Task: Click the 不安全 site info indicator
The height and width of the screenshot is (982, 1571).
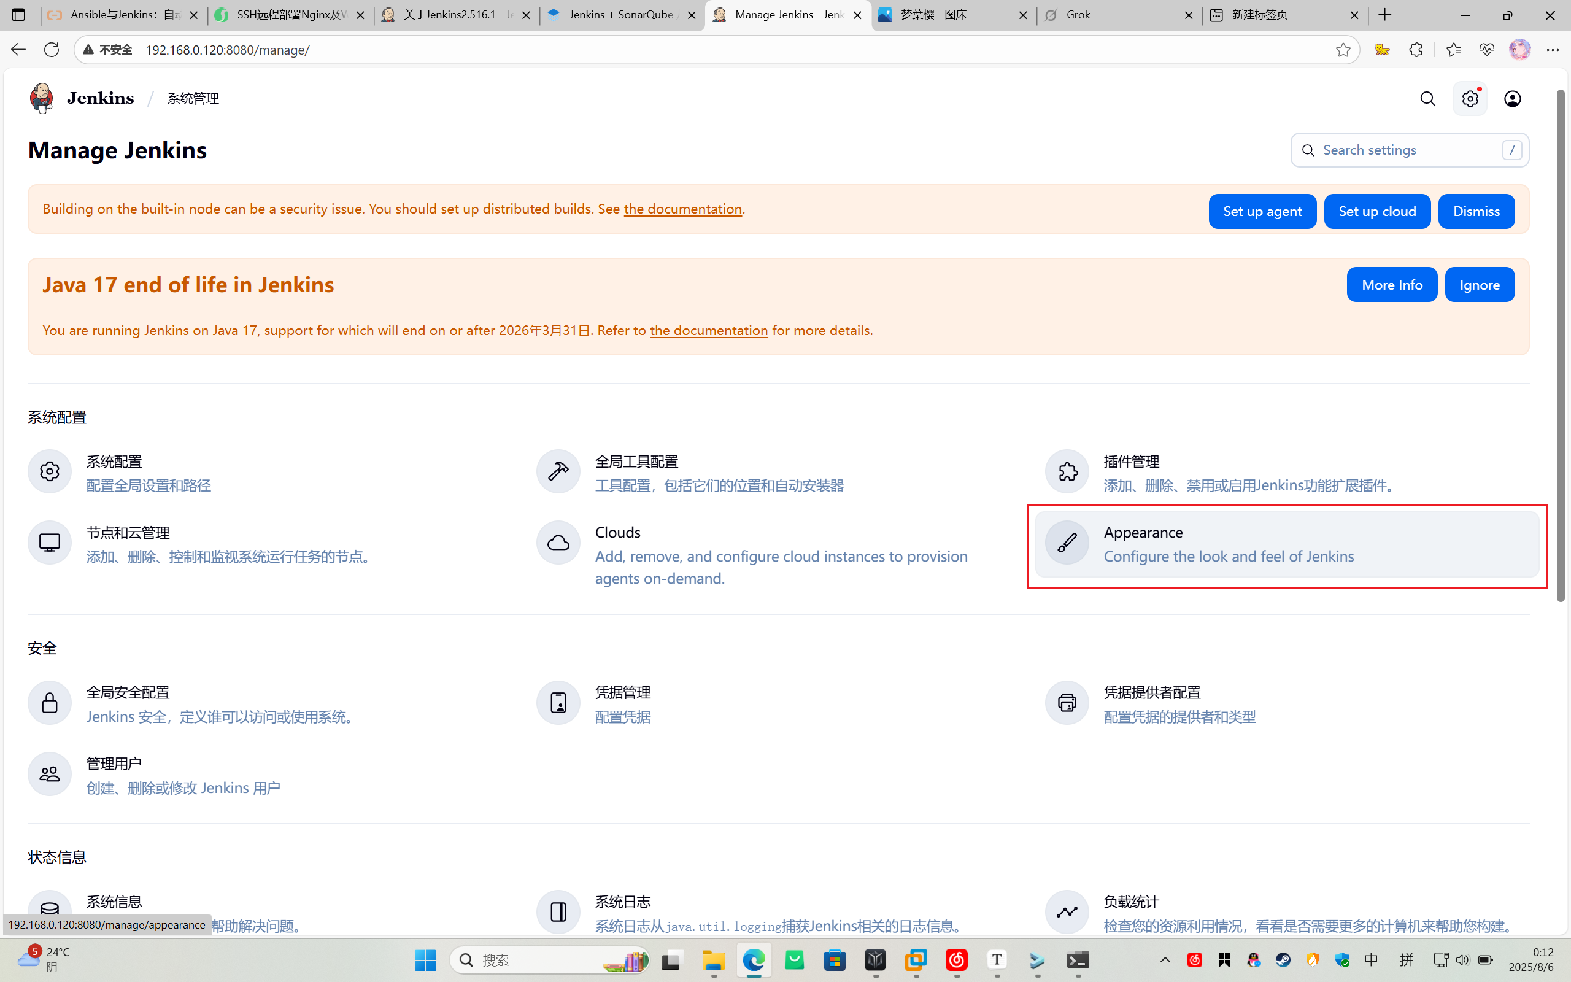Action: click(109, 50)
